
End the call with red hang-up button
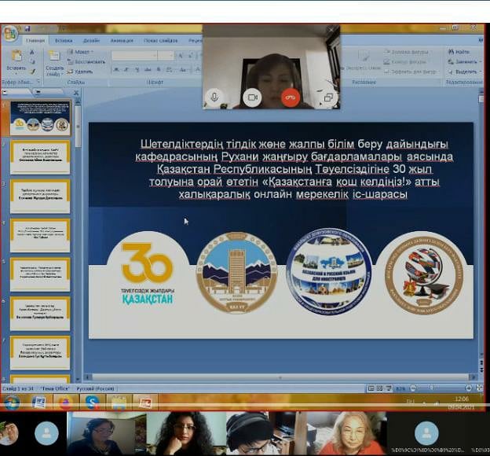291,97
